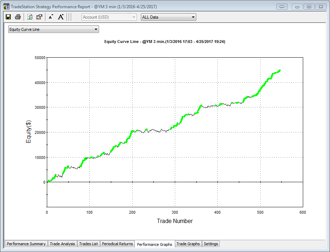Select the Periodical Returns tab
The image size is (330, 252).
[117, 244]
